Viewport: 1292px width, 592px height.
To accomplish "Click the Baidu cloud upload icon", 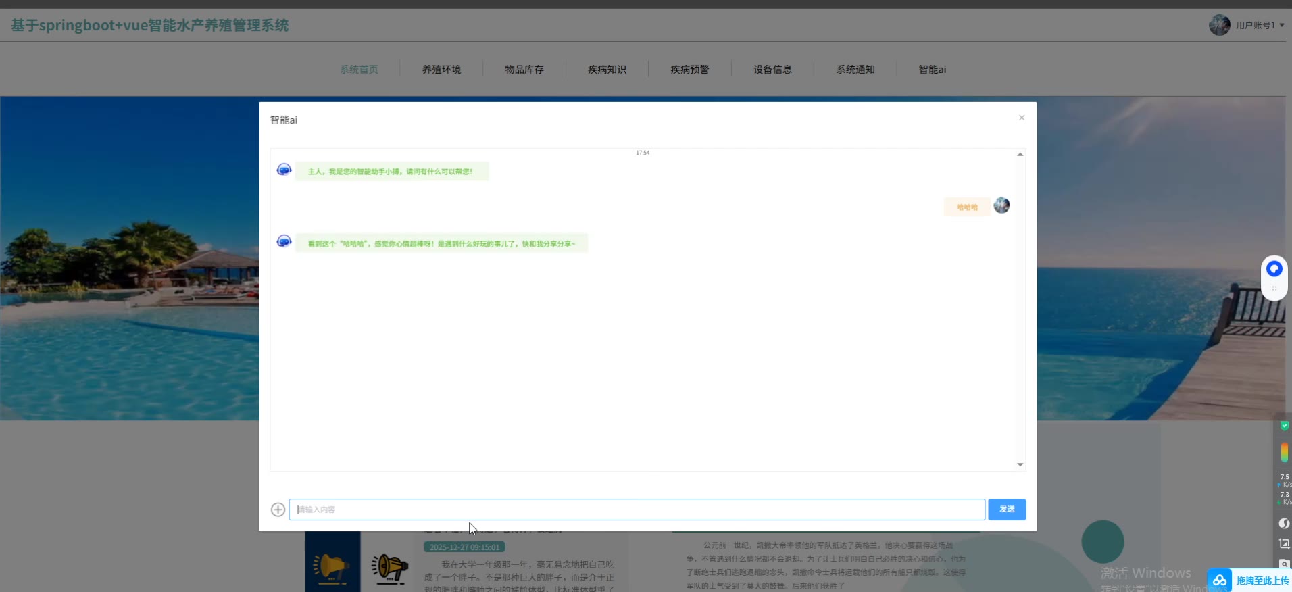I will tap(1220, 581).
